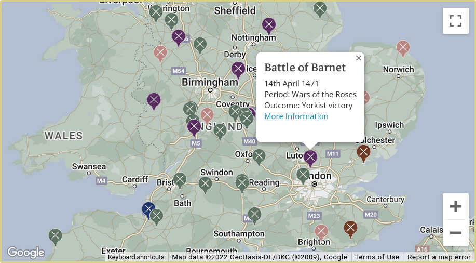The width and height of the screenshot is (476, 263).
Task: Click the green marker above Southampton
Action: 254,214
